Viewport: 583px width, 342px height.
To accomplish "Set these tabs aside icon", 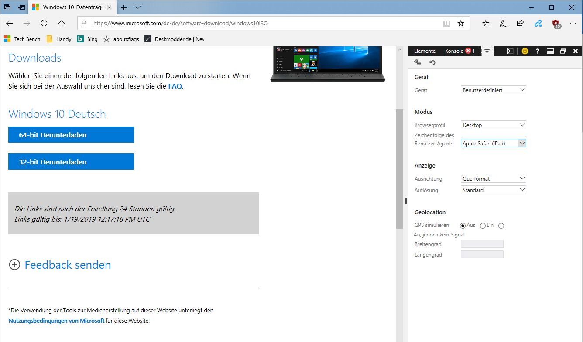I will (21, 7).
